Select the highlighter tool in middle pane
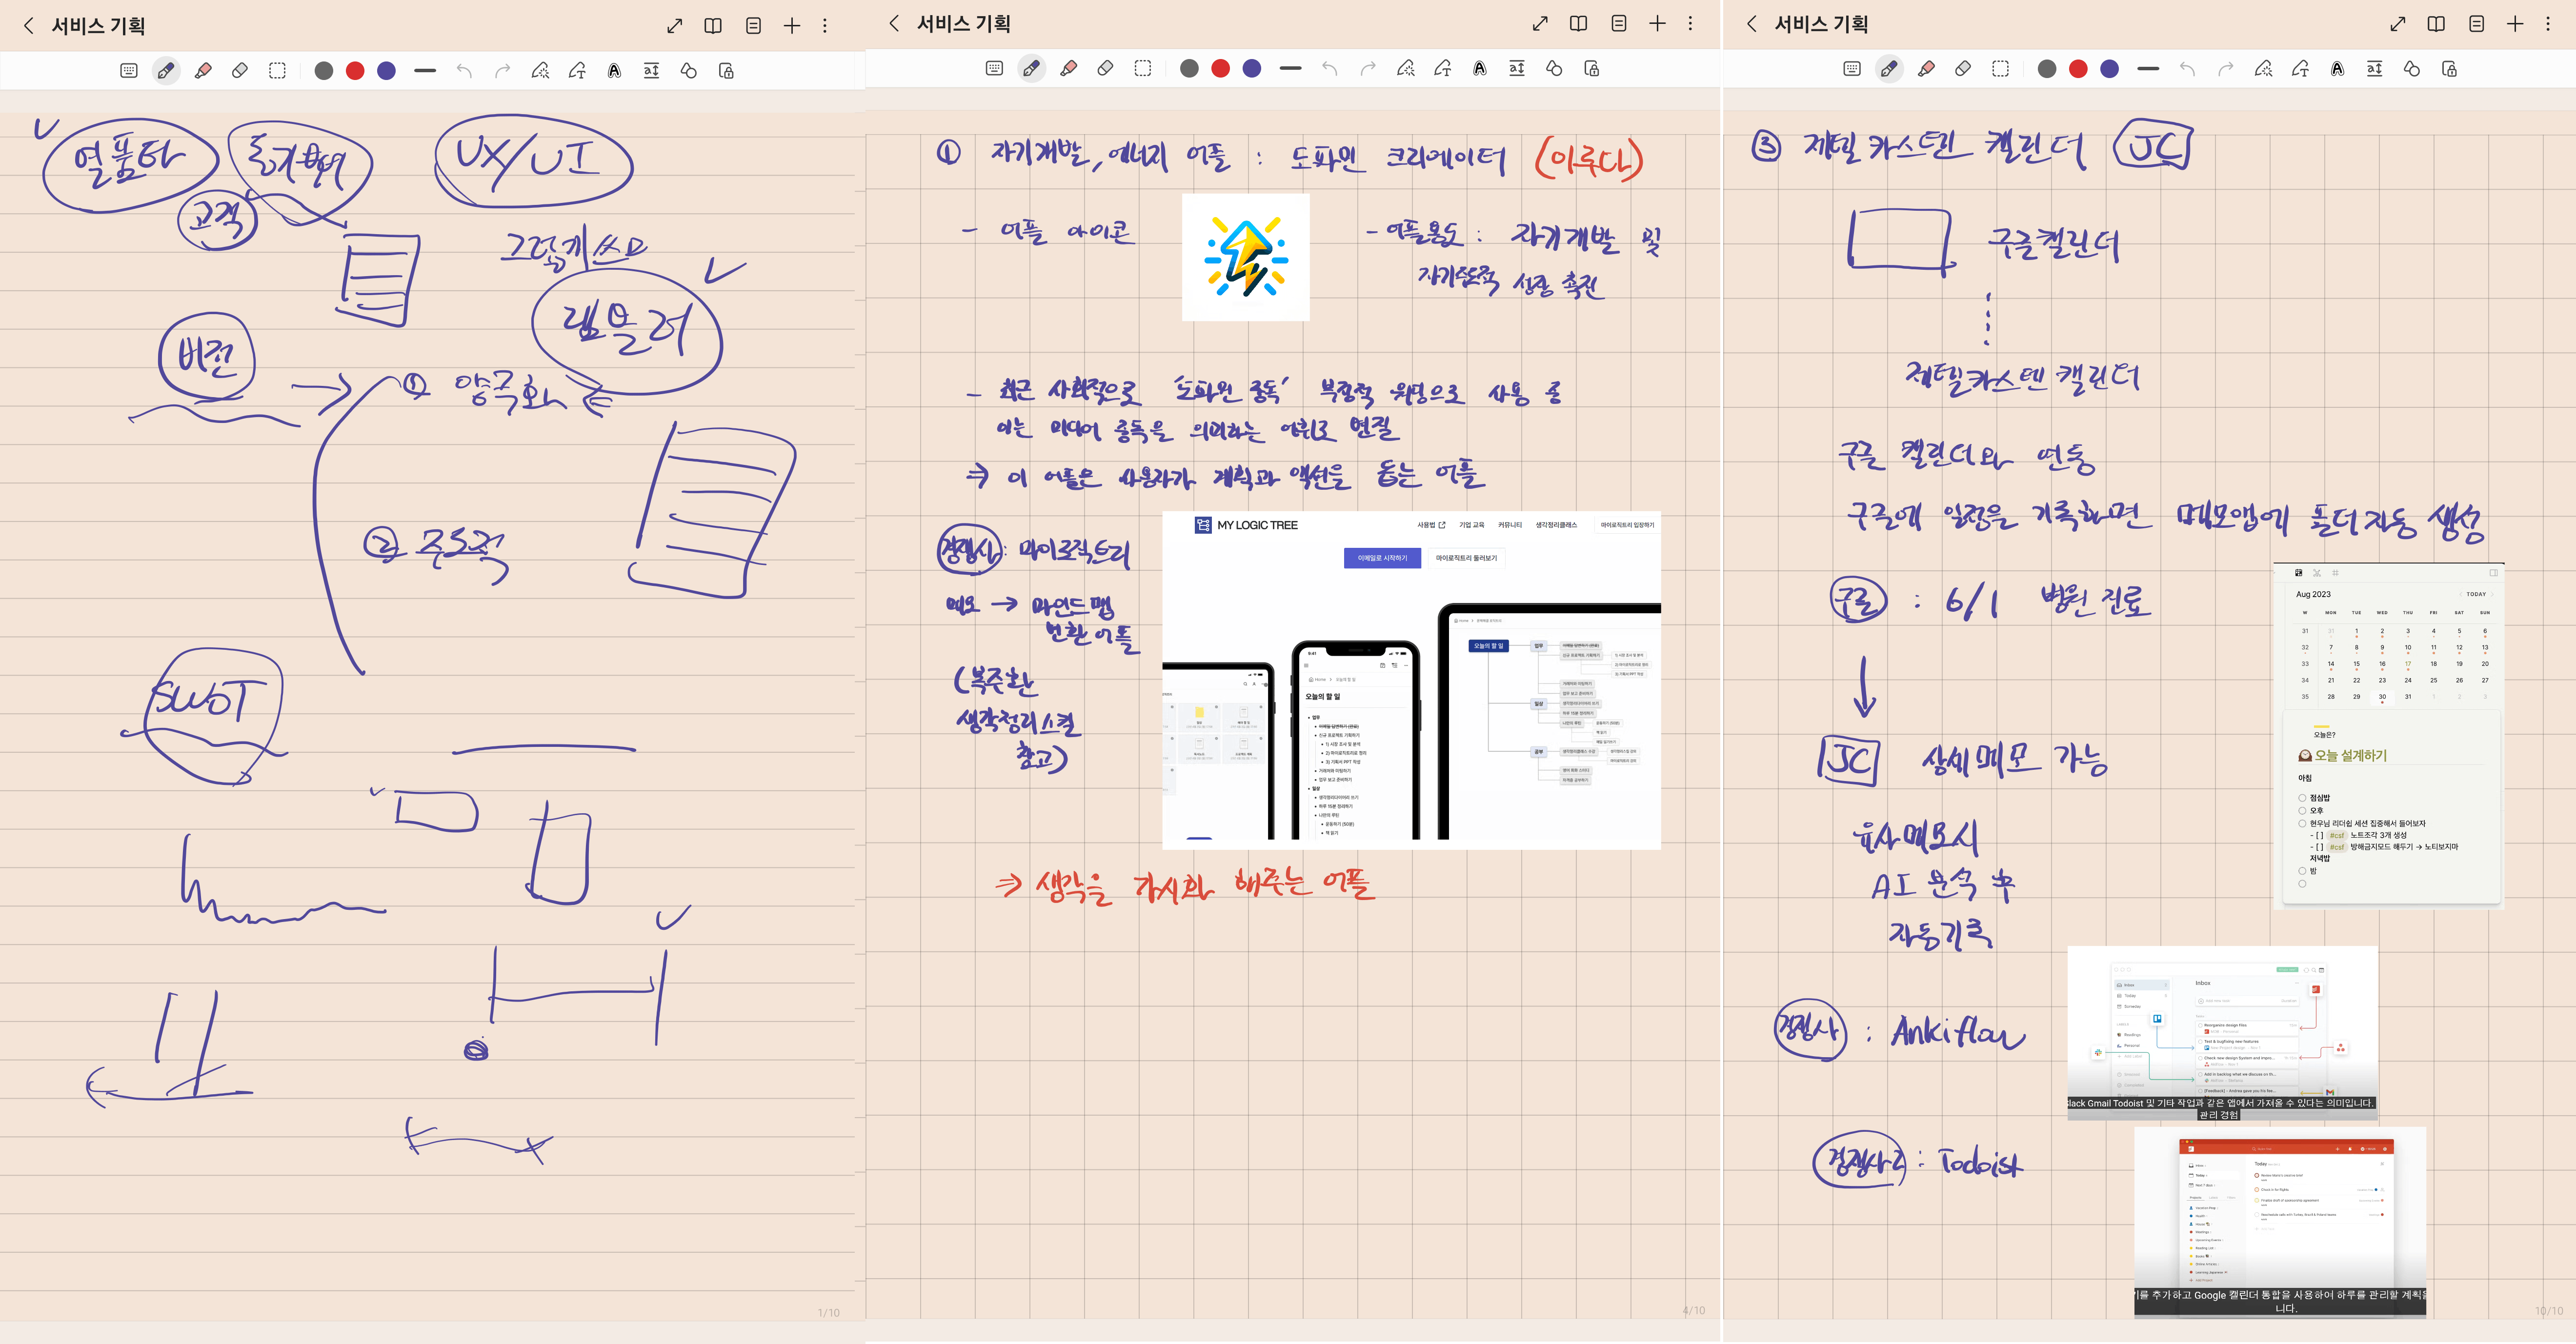This screenshot has width=2576, height=1344. click(x=1068, y=69)
